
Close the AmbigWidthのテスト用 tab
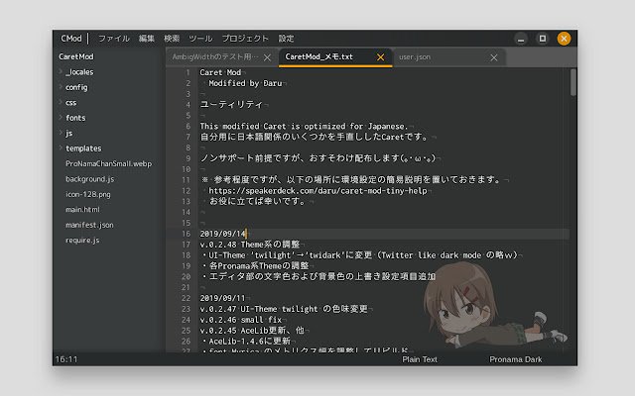tap(267, 57)
